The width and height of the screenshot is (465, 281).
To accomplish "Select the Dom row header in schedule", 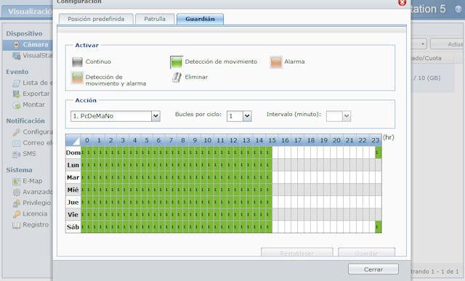I will click(73, 152).
